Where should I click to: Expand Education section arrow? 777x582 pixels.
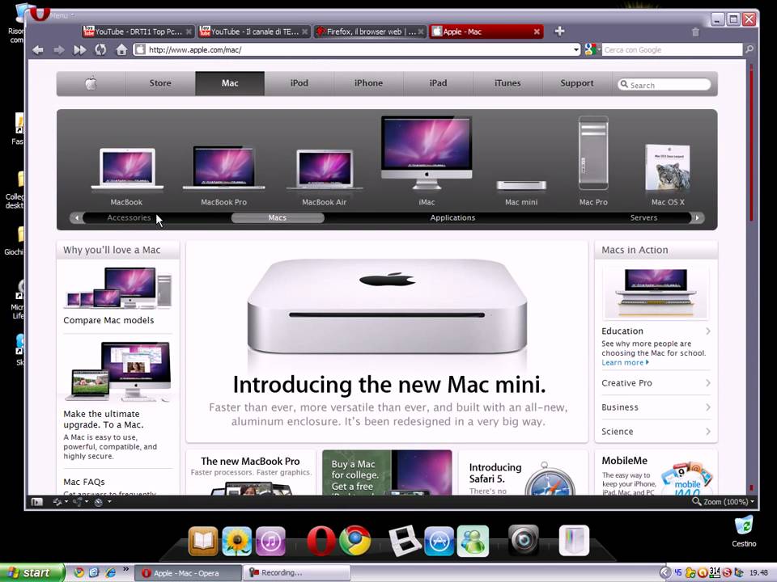(x=707, y=331)
